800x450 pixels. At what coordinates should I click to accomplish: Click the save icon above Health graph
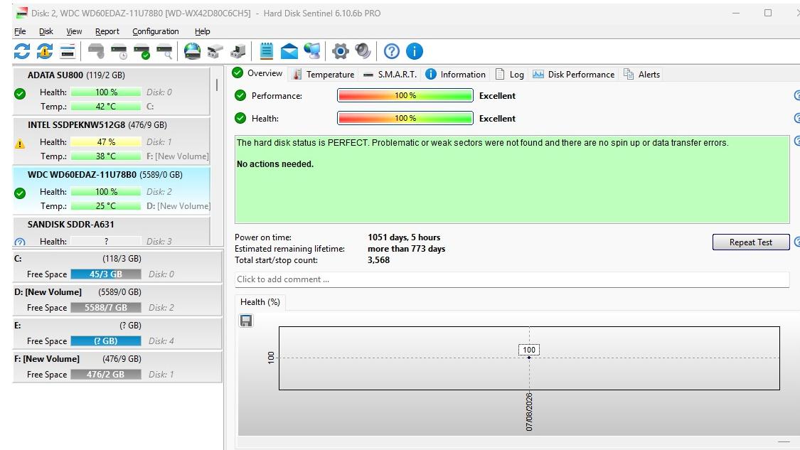246,321
